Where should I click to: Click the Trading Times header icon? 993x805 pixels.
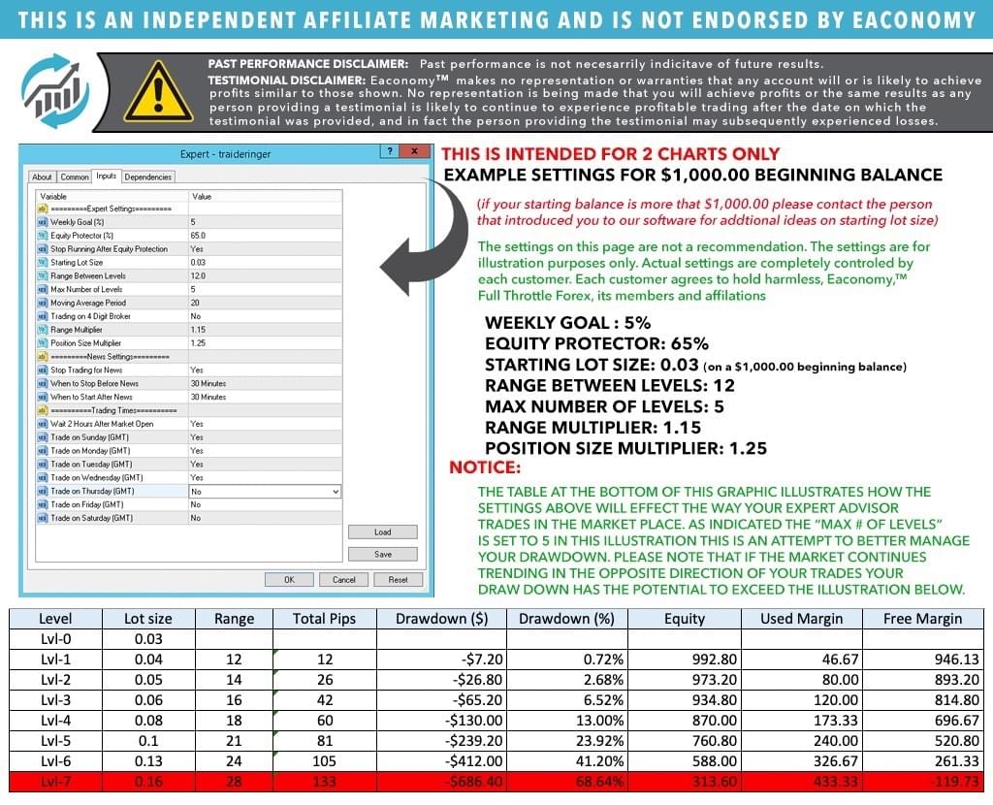click(43, 410)
